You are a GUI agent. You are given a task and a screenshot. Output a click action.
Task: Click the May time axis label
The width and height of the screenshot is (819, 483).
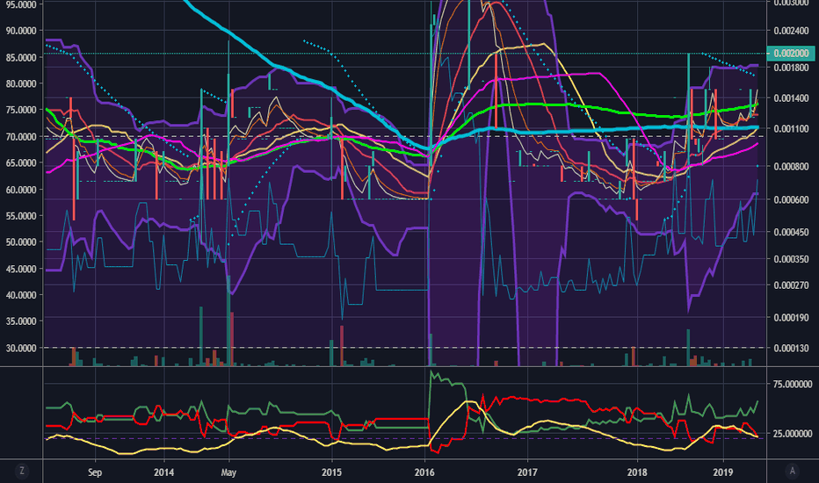(x=228, y=472)
